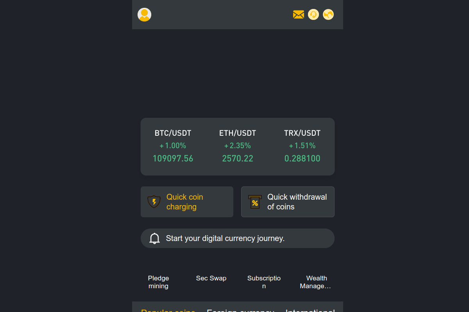Open Pledge mining shortcut
469x312 pixels.
[158, 282]
